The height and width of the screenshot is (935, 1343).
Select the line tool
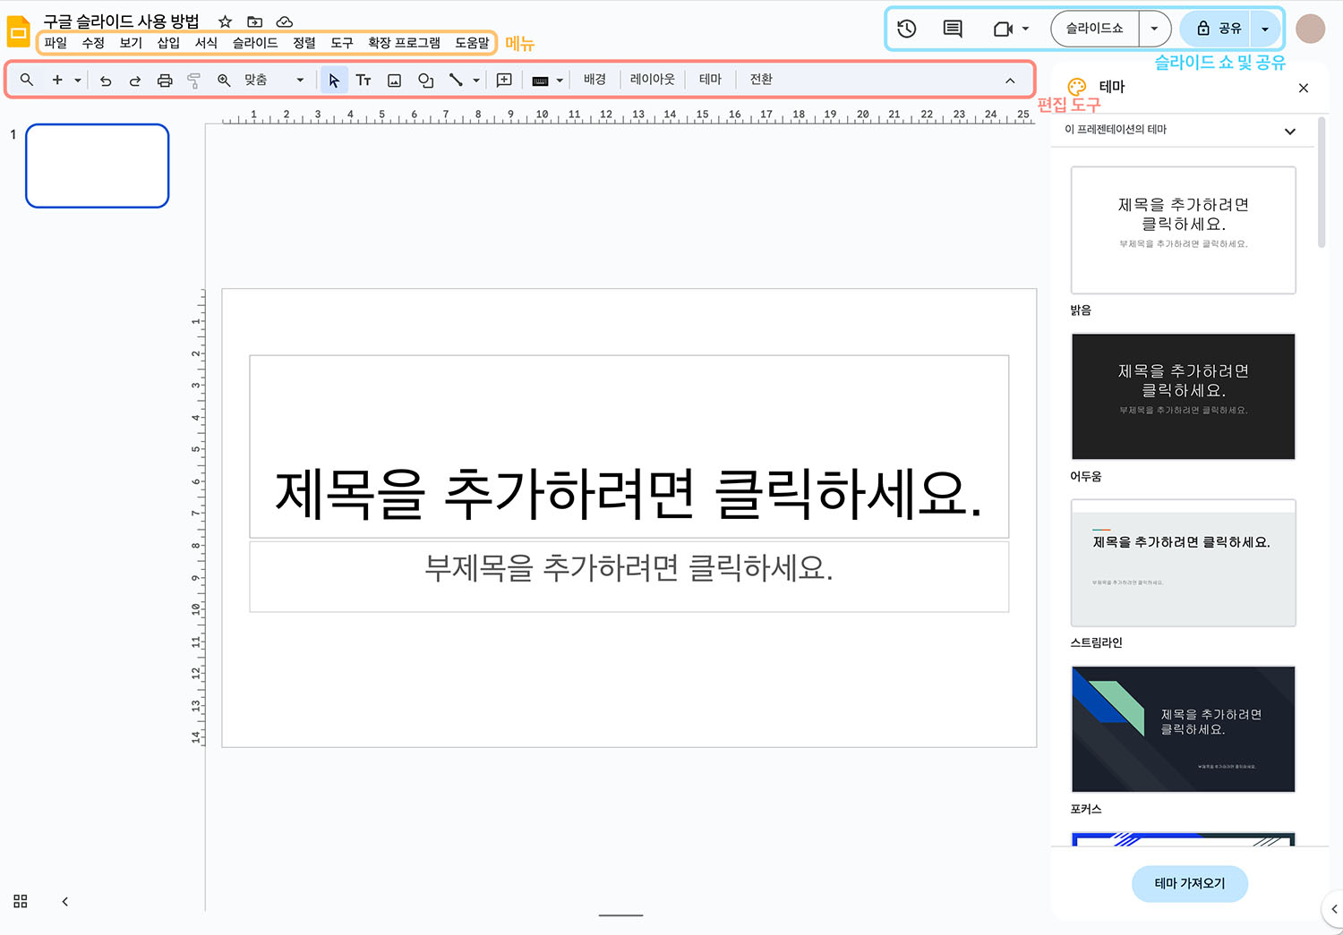tap(456, 80)
